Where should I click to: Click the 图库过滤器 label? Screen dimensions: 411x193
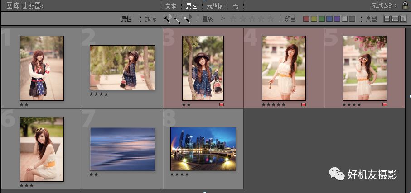25,6
